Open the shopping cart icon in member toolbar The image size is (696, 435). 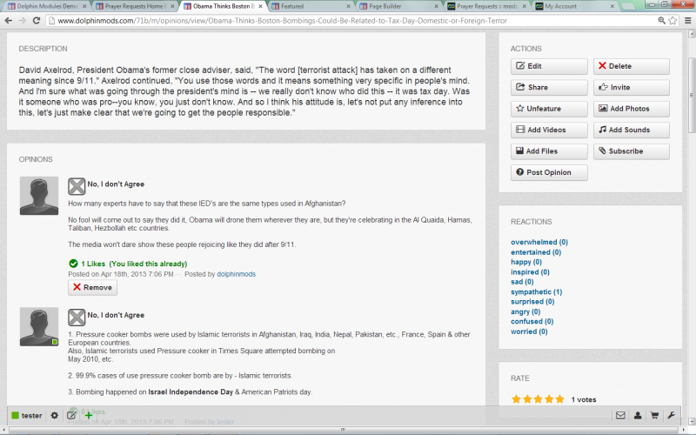(x=654, y=416)
